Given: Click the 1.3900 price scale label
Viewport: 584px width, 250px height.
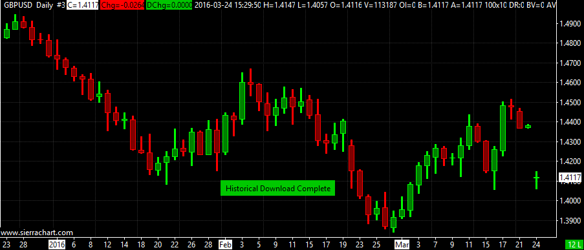Looking at the screenshot, I should pyautogui.click(x=570, y=221).
